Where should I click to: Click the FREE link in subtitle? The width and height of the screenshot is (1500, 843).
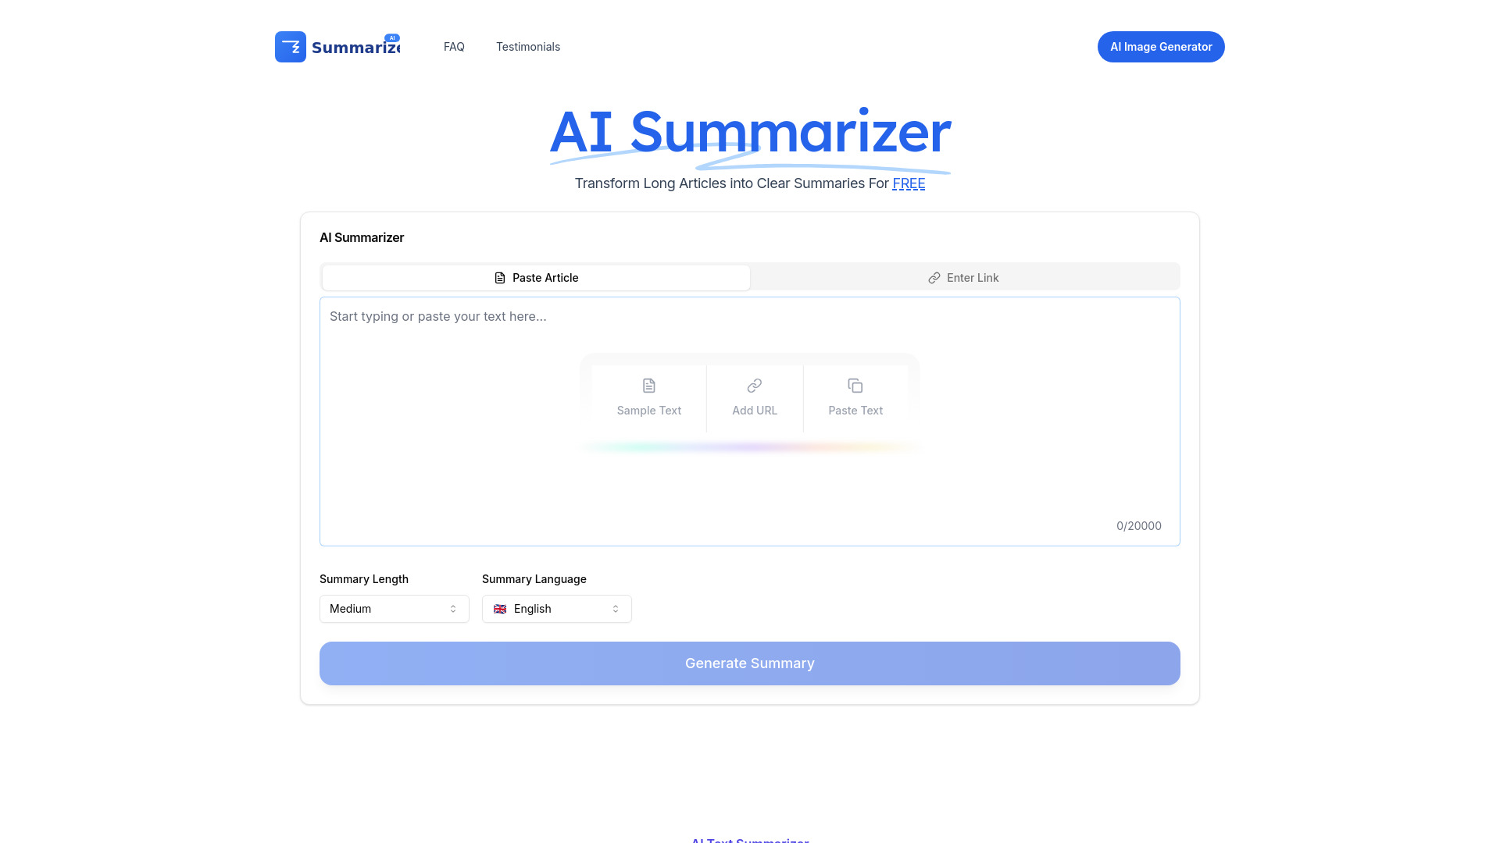click(909, 183)
